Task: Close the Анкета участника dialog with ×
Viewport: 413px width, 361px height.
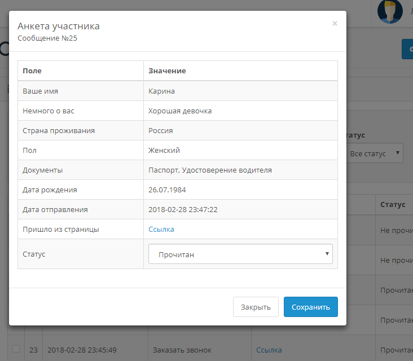Action: [335, 24]
